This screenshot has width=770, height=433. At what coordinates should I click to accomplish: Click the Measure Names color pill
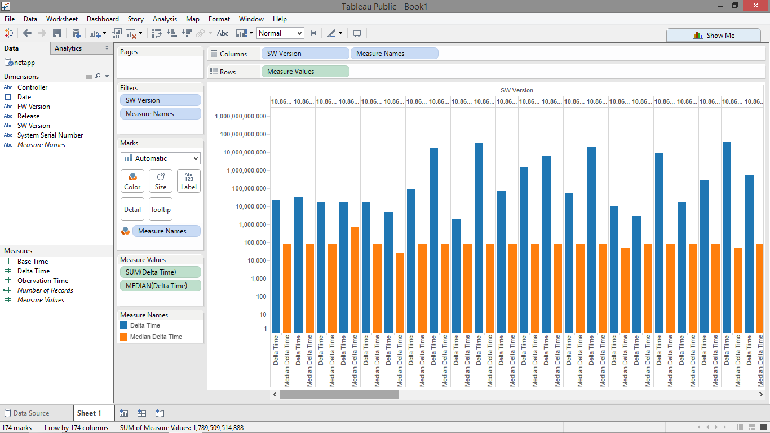(166, 231)
